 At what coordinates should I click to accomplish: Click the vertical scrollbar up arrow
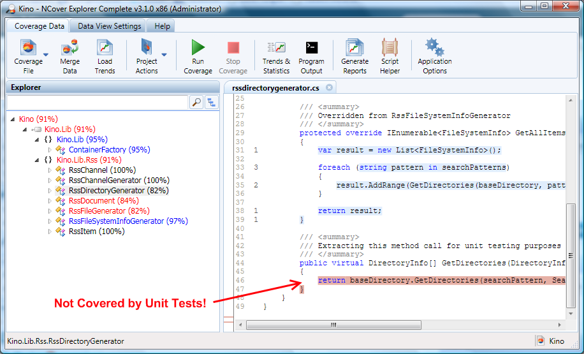[571, 100]
